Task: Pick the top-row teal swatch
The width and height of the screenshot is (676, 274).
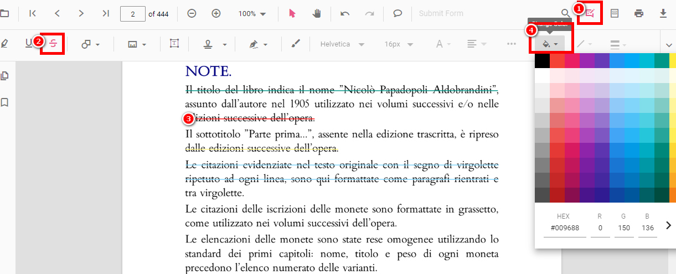Action: click(662, 60)
